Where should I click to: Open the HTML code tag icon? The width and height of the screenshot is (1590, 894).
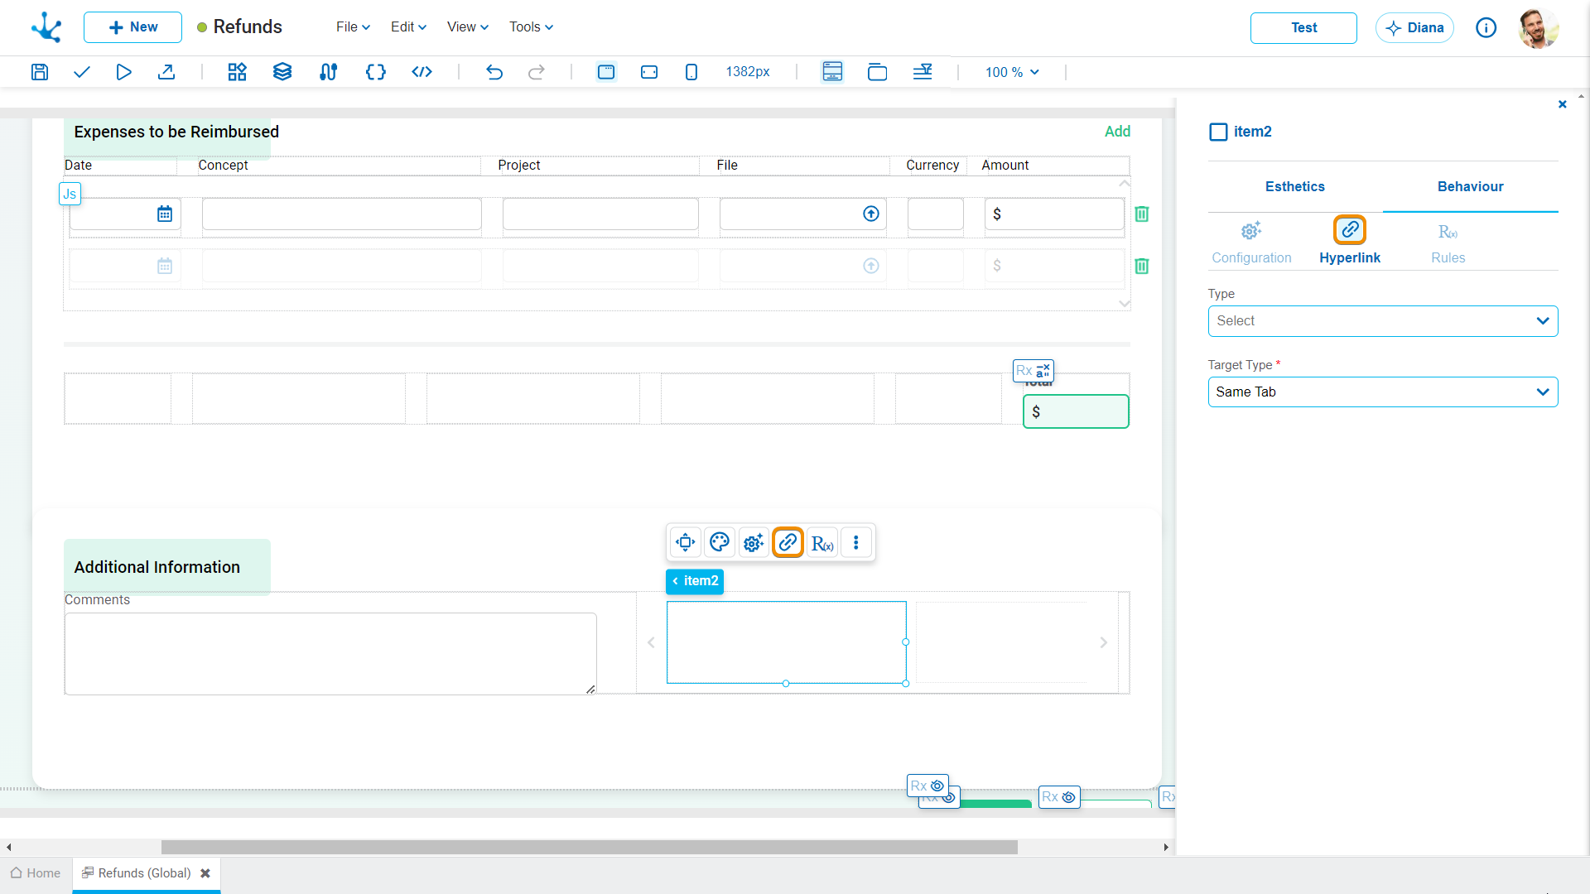[x=422, y=72]
